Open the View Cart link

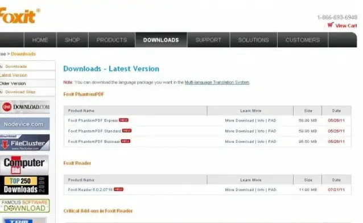point(346,26)
